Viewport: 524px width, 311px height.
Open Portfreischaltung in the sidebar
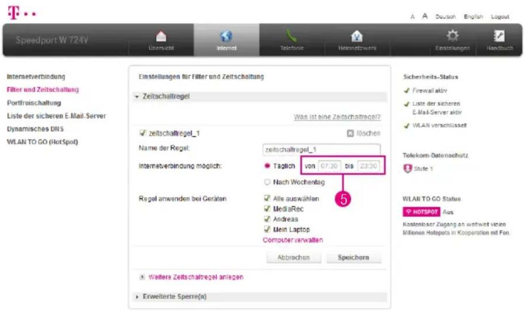pyautogui.click(x=34, y=103)
